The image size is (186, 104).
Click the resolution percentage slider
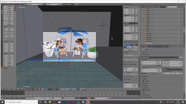point(151,66)
